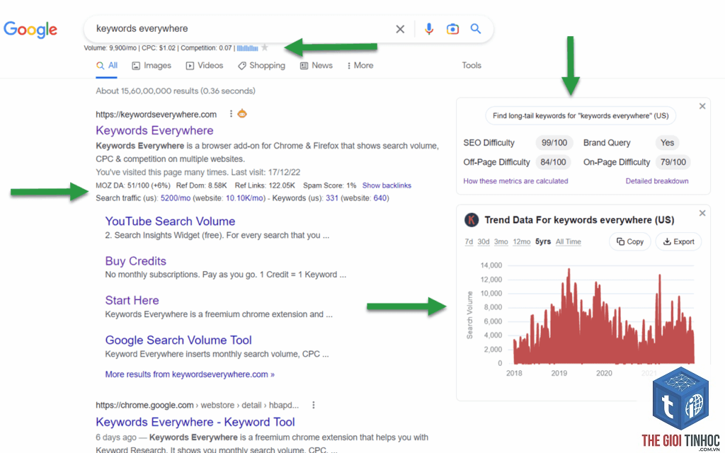Switch to the News tab
The image size is (725, 453).
316,66
